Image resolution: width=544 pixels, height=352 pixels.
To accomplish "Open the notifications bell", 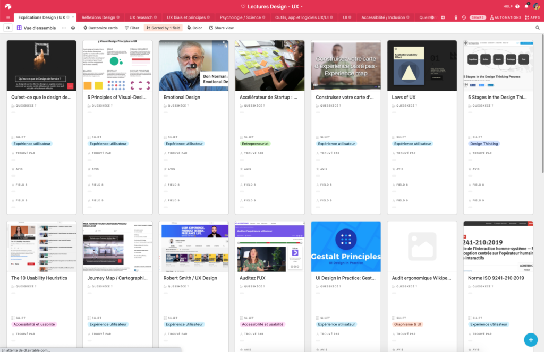I will 526,6.
